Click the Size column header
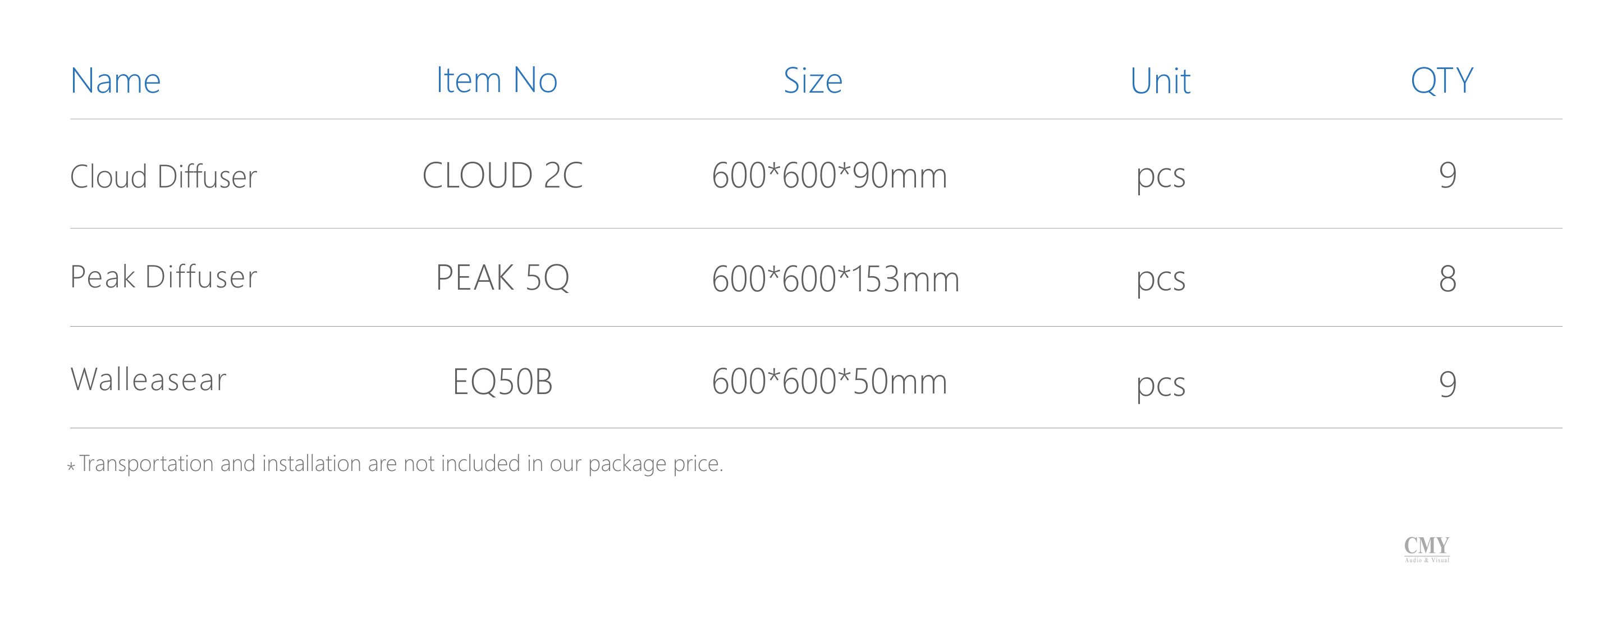This screenshot has height=627, width=1617. 813,81
